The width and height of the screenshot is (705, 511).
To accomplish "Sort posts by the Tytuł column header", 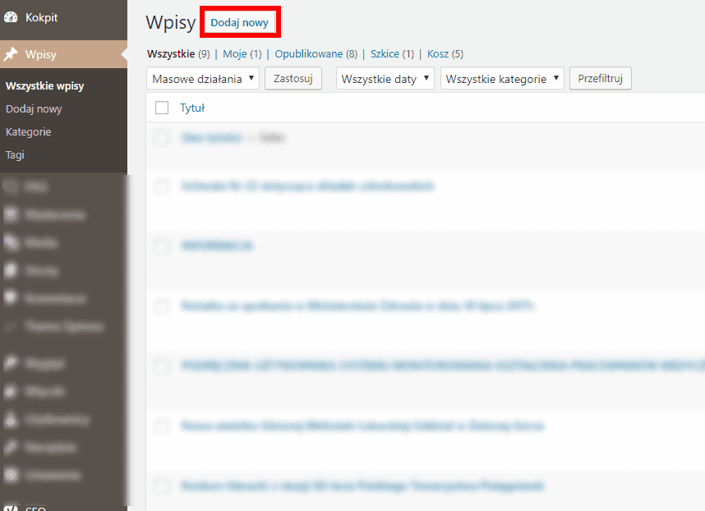I will (x=192, y=108).
